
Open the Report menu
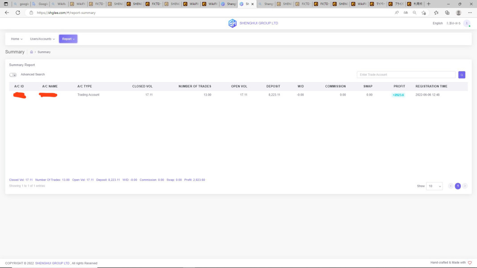coord(68,39)
